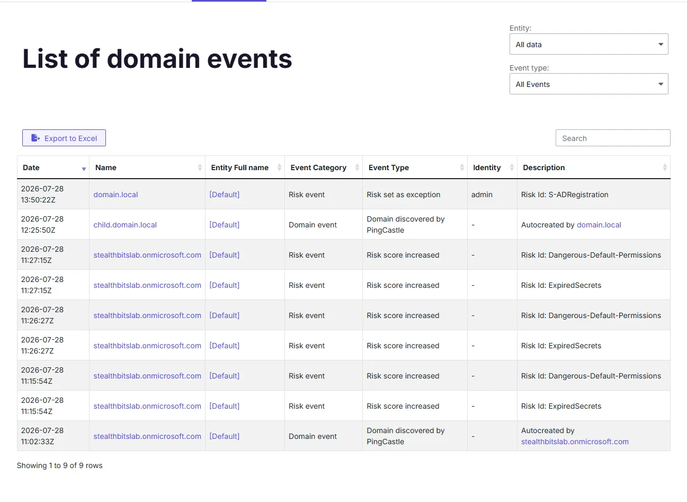
Task: Sort by the Description column
Action: (594, 168)
